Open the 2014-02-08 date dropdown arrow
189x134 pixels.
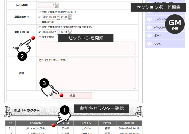click(x=58, y=17)
